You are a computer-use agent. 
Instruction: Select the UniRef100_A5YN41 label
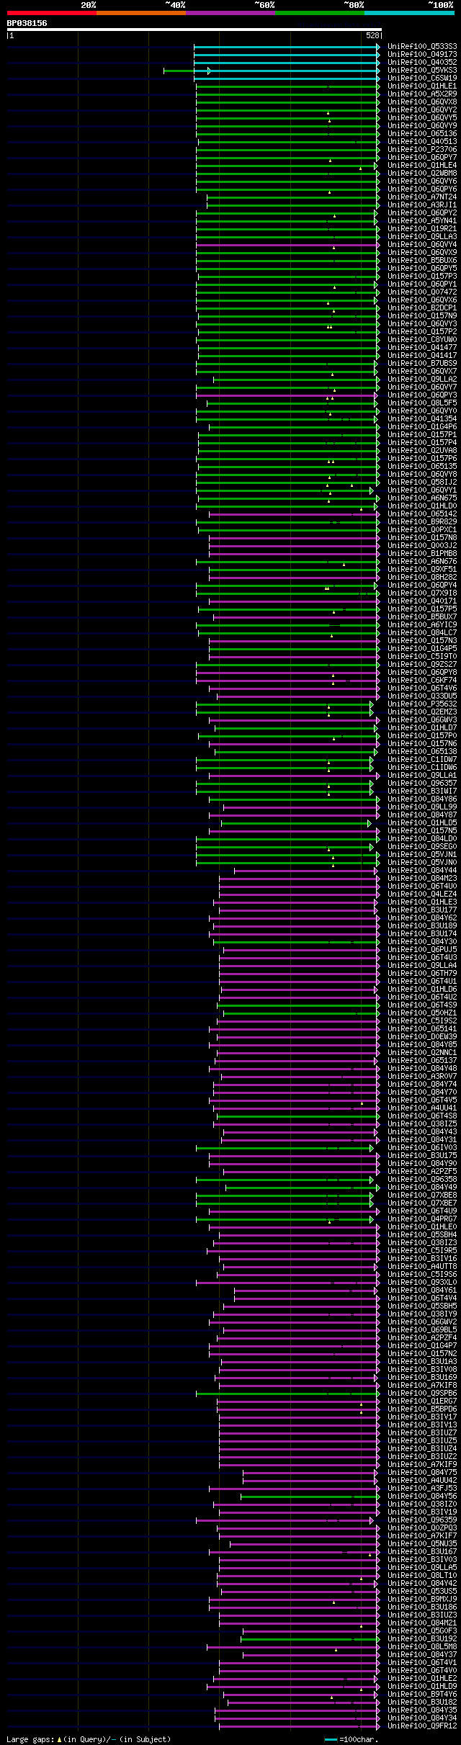click(422, 220)
